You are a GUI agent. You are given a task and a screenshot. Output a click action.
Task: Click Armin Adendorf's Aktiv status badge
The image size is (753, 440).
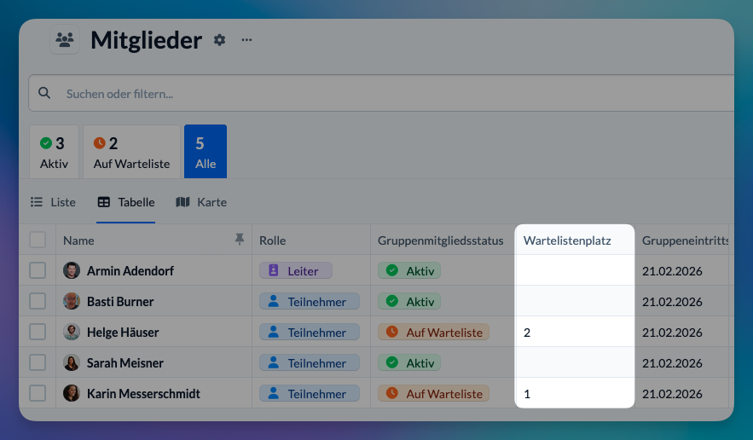pyautogui.click(x=409, y=270)
